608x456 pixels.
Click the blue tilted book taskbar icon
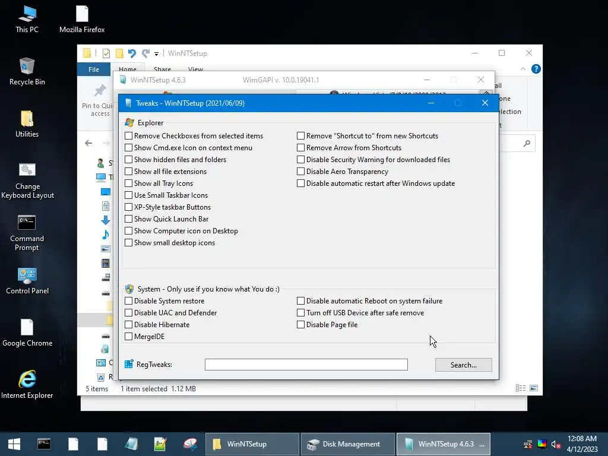click(131, 444)
